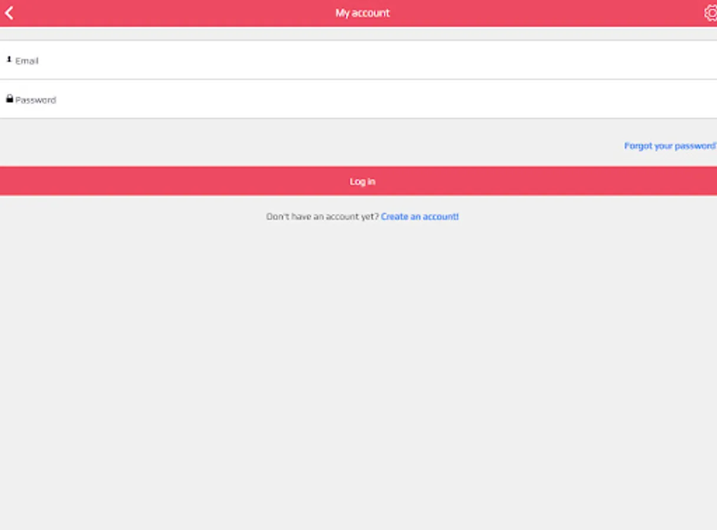This screenshot has width=717, height=530.
Task: Click the back arrow in the header
Action: point(9,12)
